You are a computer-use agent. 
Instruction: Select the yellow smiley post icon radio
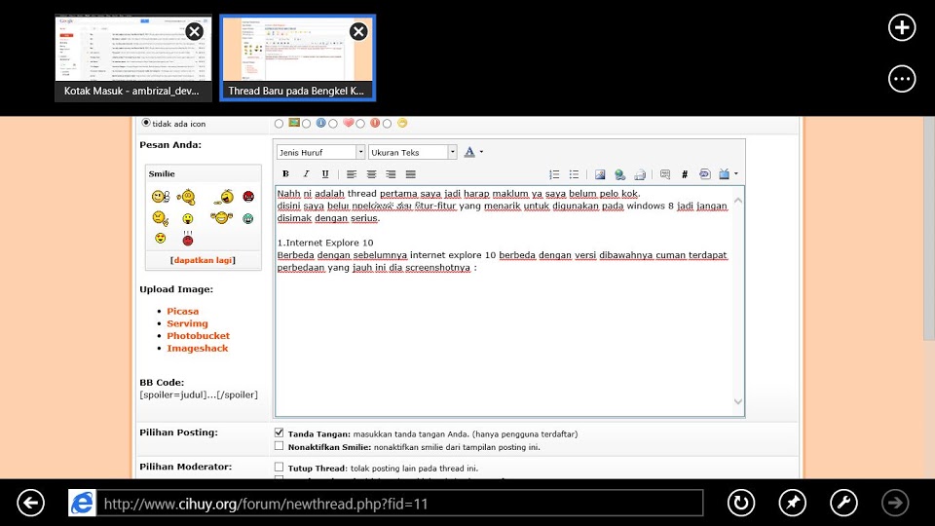point(387,124)
